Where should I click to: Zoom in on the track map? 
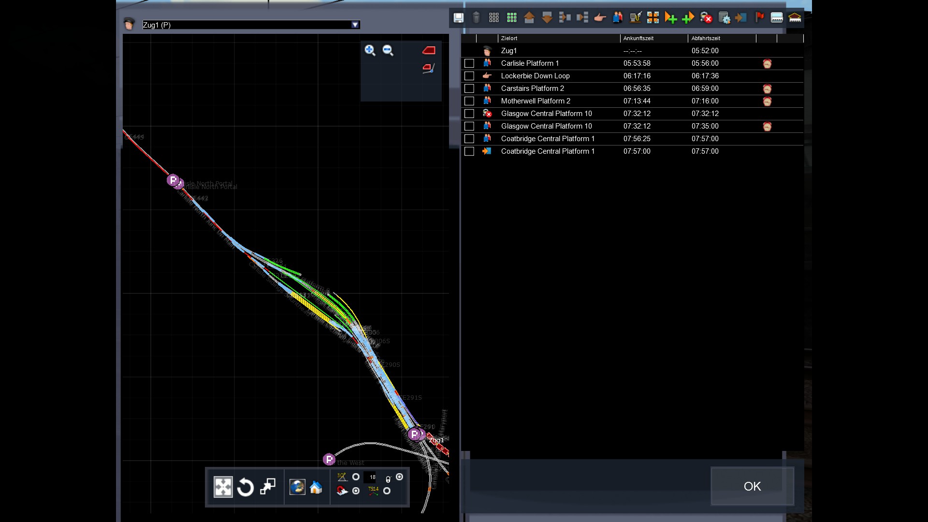coord(370,50)
